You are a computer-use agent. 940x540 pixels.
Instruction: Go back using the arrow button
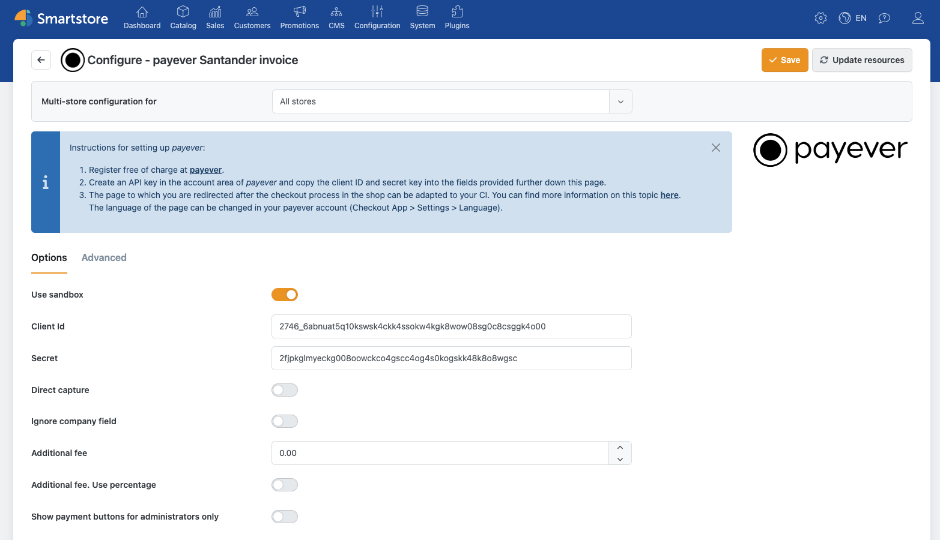tap(41, 60)
